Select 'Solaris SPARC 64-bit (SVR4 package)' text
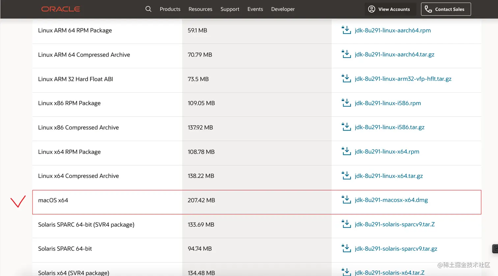This screenshot has width=498, height=276. pyautogui.click(x=86, y=225)
